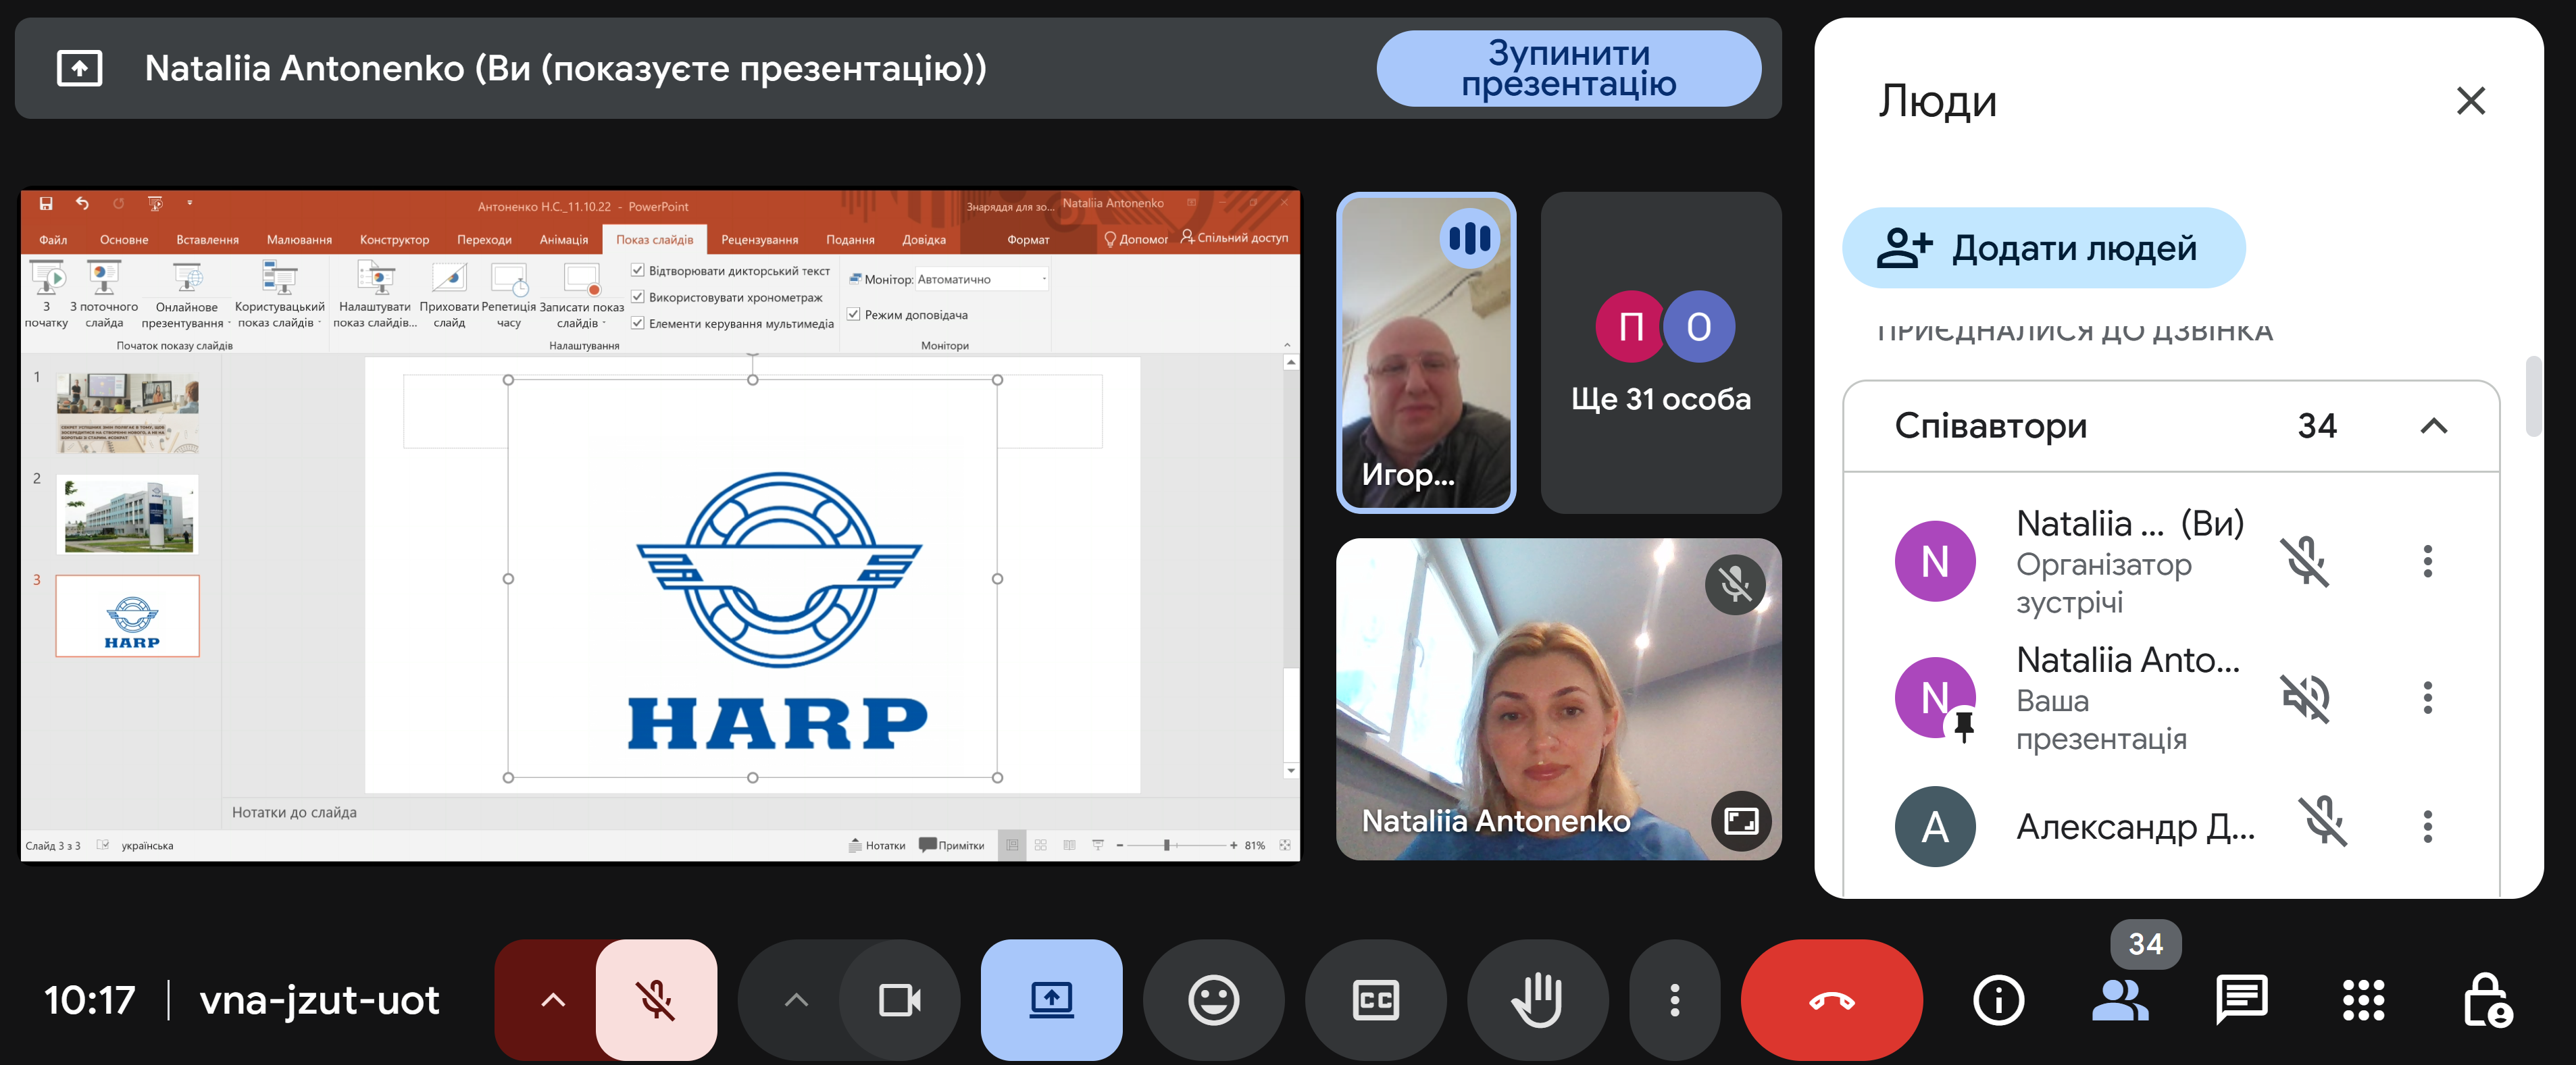The width and height of the screenshot is (2576, 1065).
Task: Click the Додати людей button
Action: (2043, 247)
